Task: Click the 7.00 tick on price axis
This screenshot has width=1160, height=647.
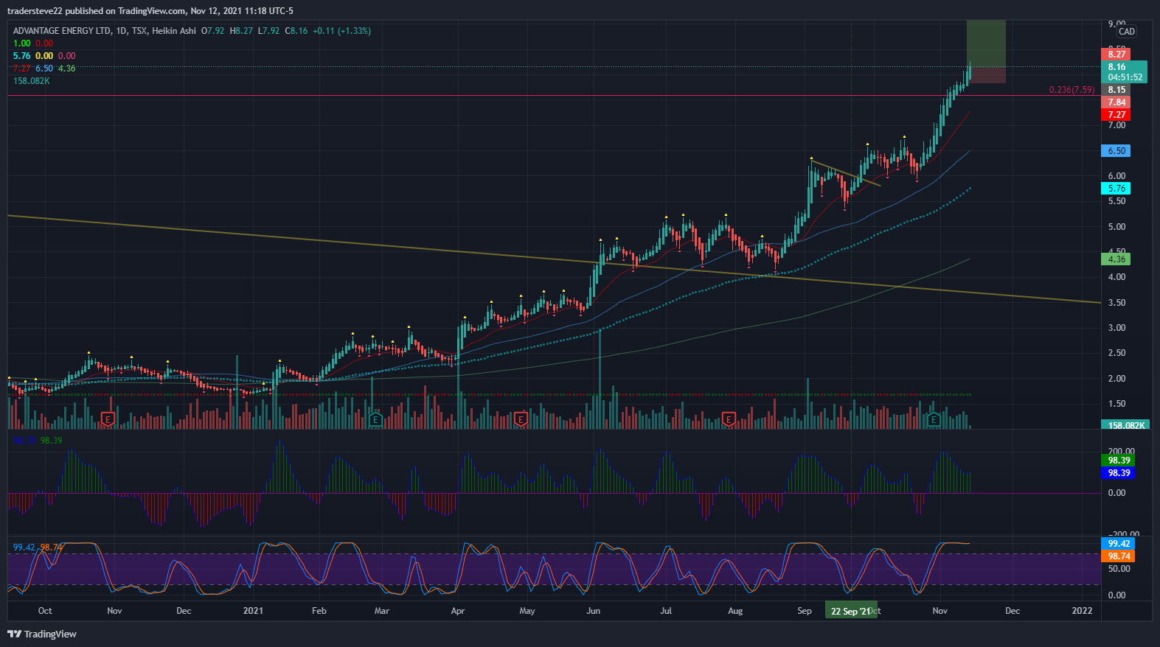Action: click(1116, 125)
